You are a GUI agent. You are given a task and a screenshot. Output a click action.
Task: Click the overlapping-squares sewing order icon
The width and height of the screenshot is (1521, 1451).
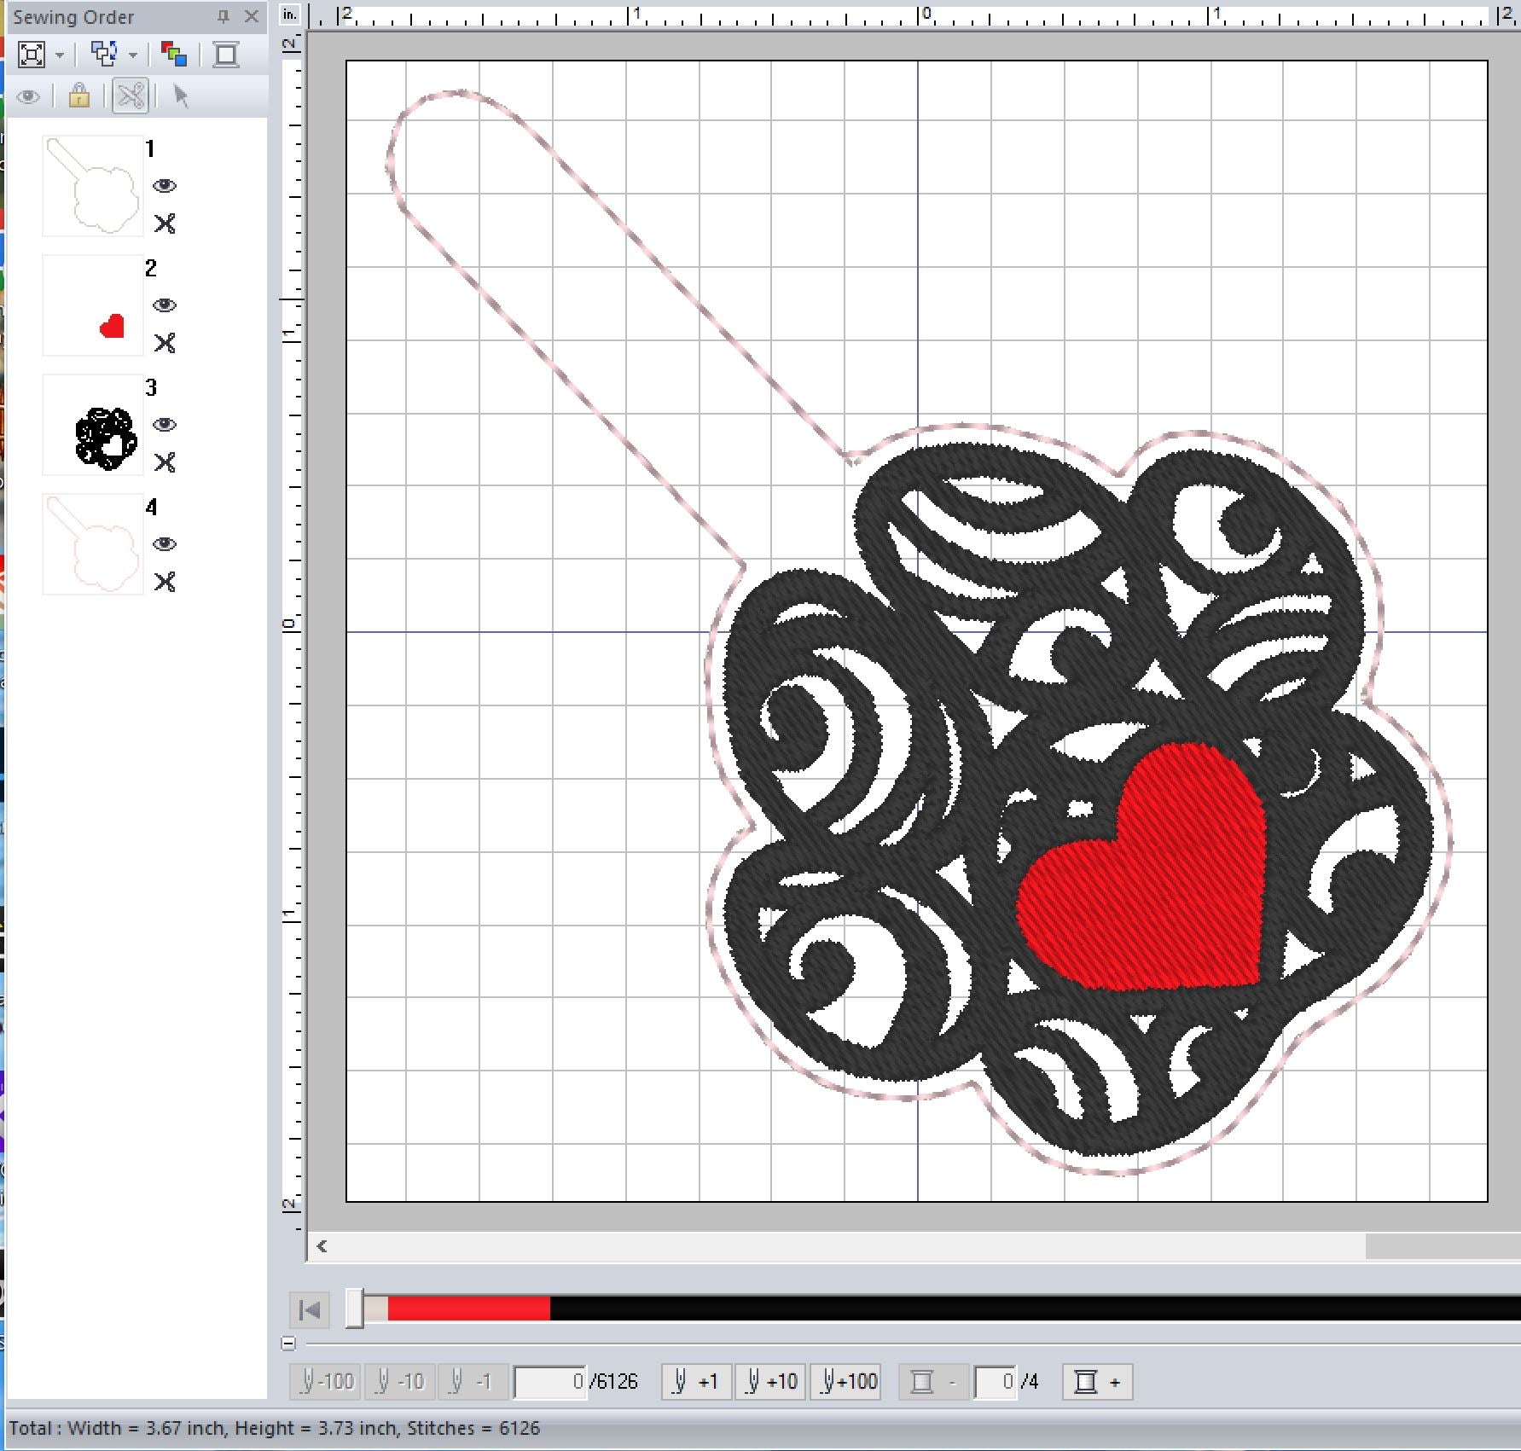[104, 55]
